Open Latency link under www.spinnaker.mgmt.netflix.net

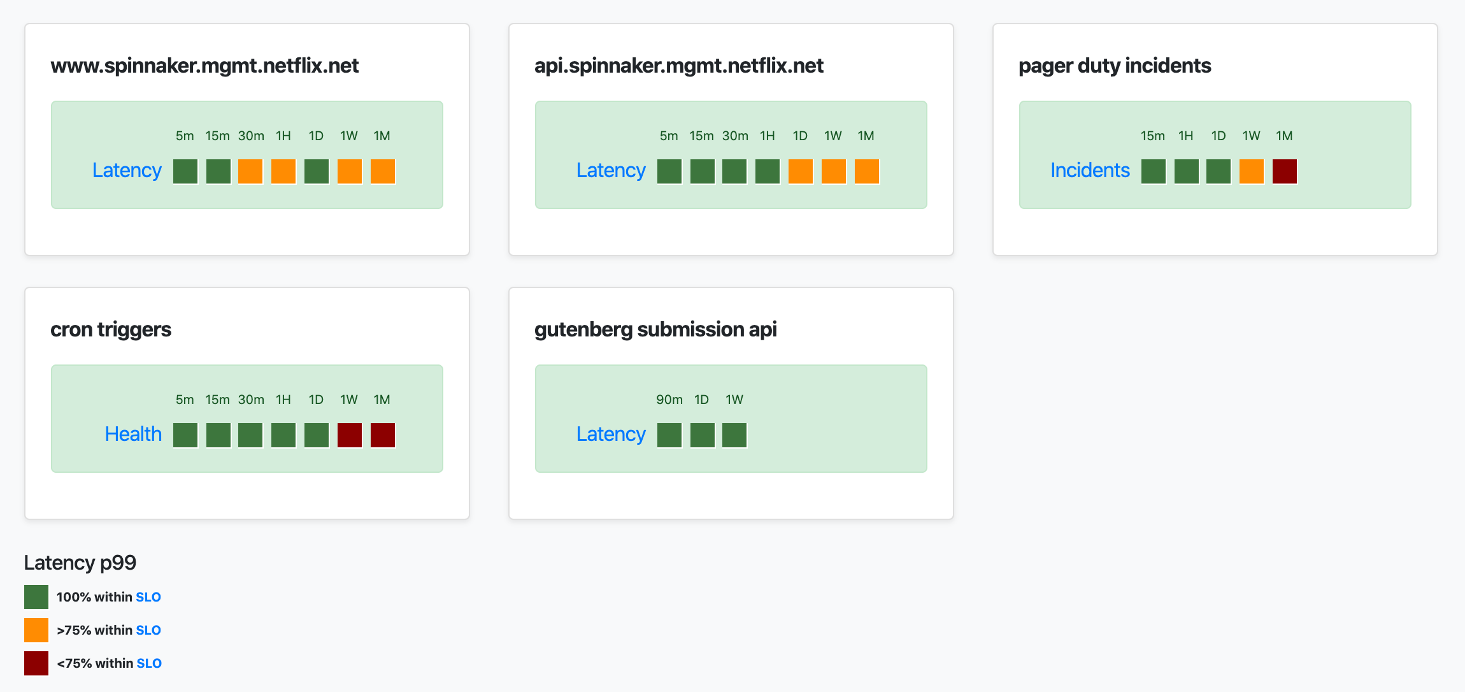point(127,170)
